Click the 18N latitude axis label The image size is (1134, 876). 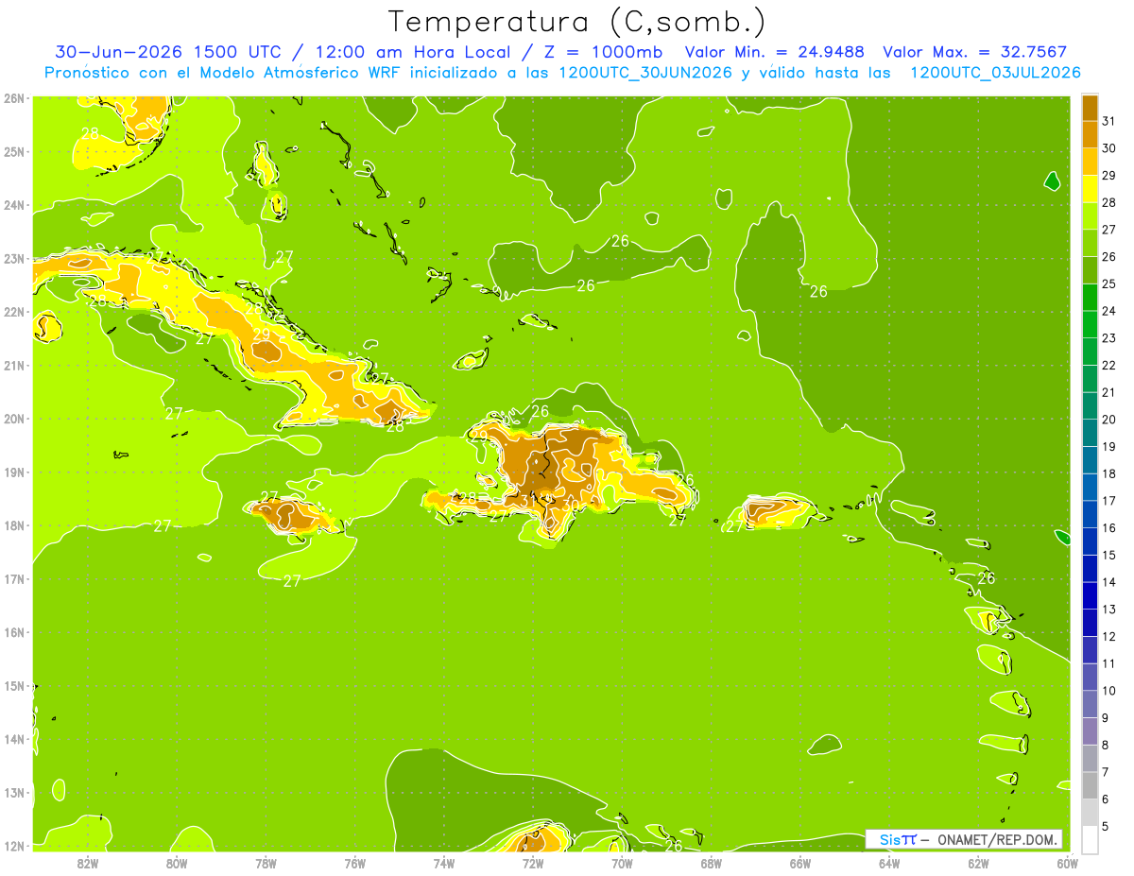[14, 525]
